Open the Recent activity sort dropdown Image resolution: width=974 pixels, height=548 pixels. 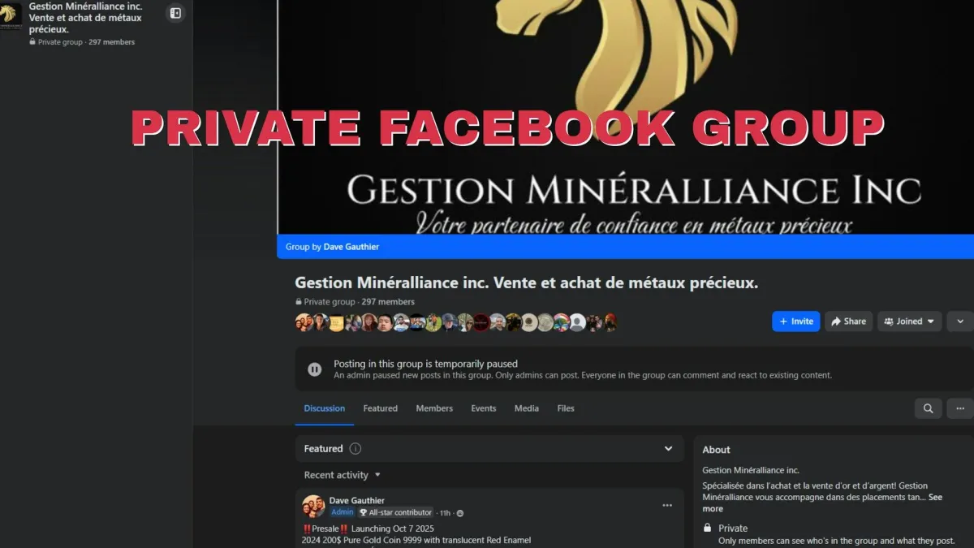click(x=343, y=475)
